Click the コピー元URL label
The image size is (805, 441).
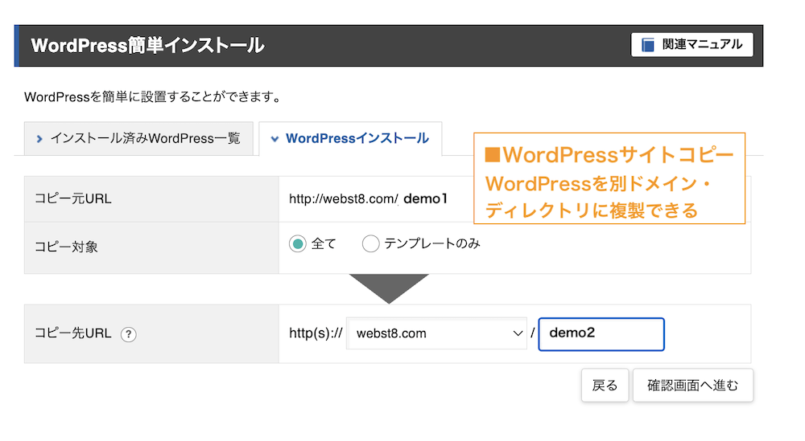(x=73, y=198)
